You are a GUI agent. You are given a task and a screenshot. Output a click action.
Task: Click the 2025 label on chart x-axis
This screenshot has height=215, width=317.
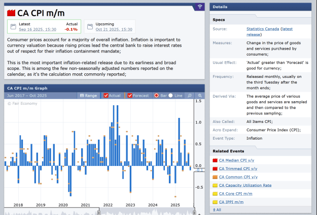(x=175, y=205)
